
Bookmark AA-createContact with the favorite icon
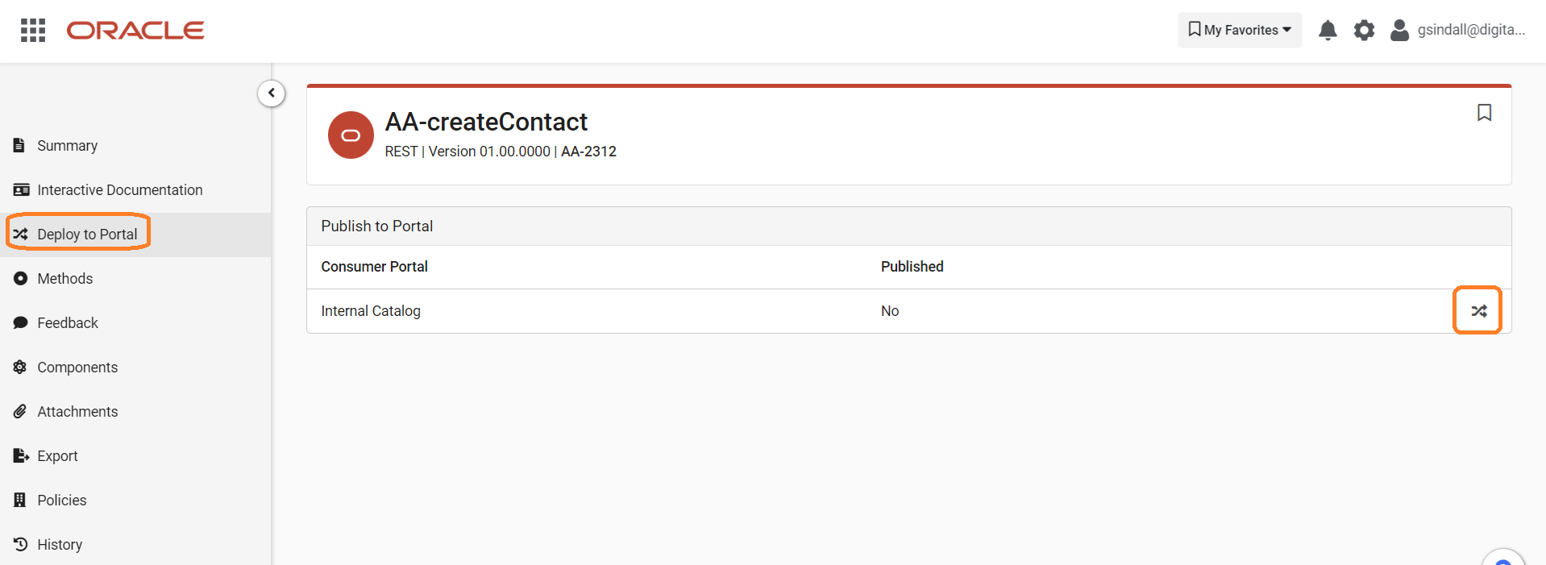(1484, 113)
